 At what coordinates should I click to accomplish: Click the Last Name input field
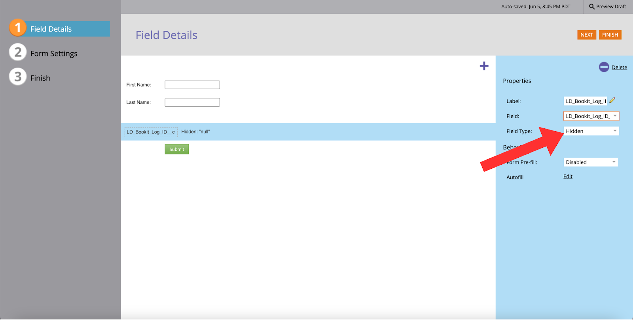tap(192, 102)
